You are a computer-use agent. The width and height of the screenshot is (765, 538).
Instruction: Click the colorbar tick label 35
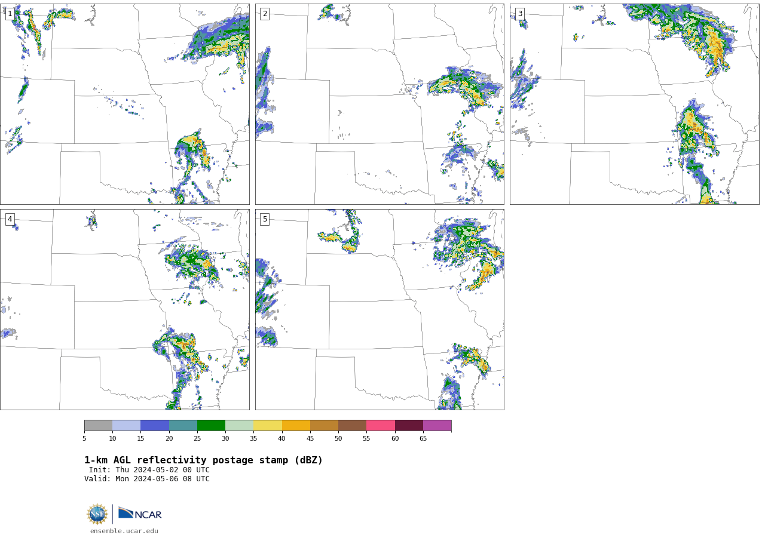click(253, 439)
